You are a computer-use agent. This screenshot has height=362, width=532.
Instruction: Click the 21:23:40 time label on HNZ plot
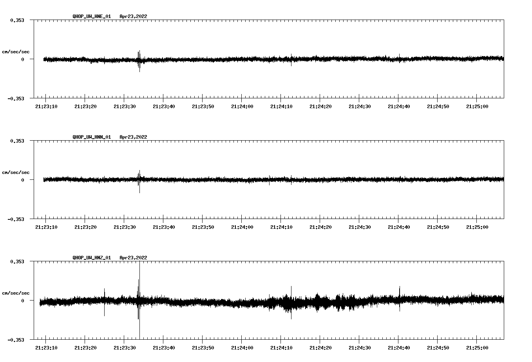pyautogui.click(x=164, y=348)
